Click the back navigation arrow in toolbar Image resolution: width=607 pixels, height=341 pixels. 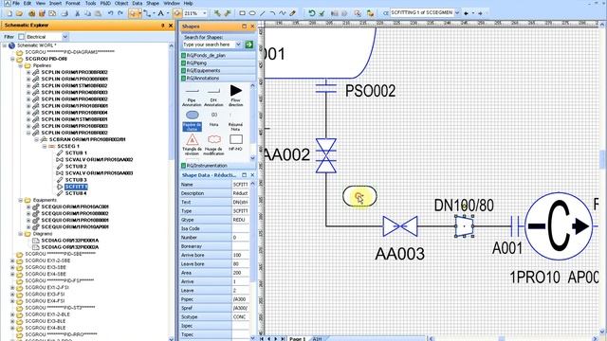[x=466, y=13]
